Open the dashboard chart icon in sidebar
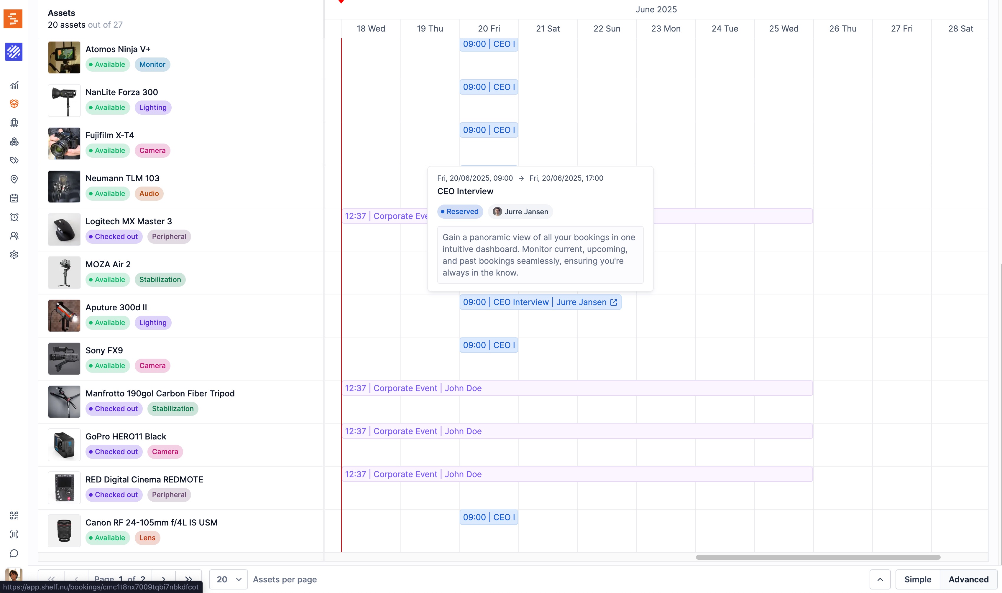 (x=14, y=85)
